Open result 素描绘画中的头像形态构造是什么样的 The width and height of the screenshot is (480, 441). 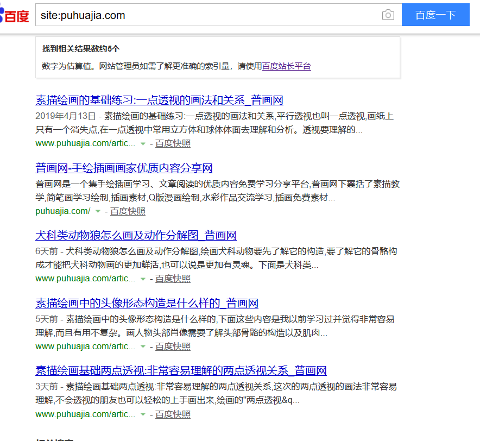(147, 303)
